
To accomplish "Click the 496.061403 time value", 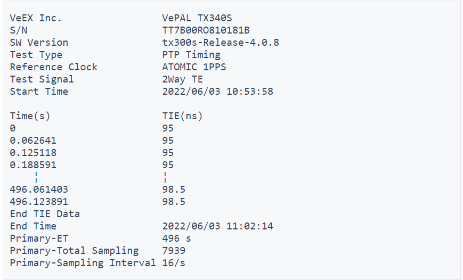I will pos(39,190).
